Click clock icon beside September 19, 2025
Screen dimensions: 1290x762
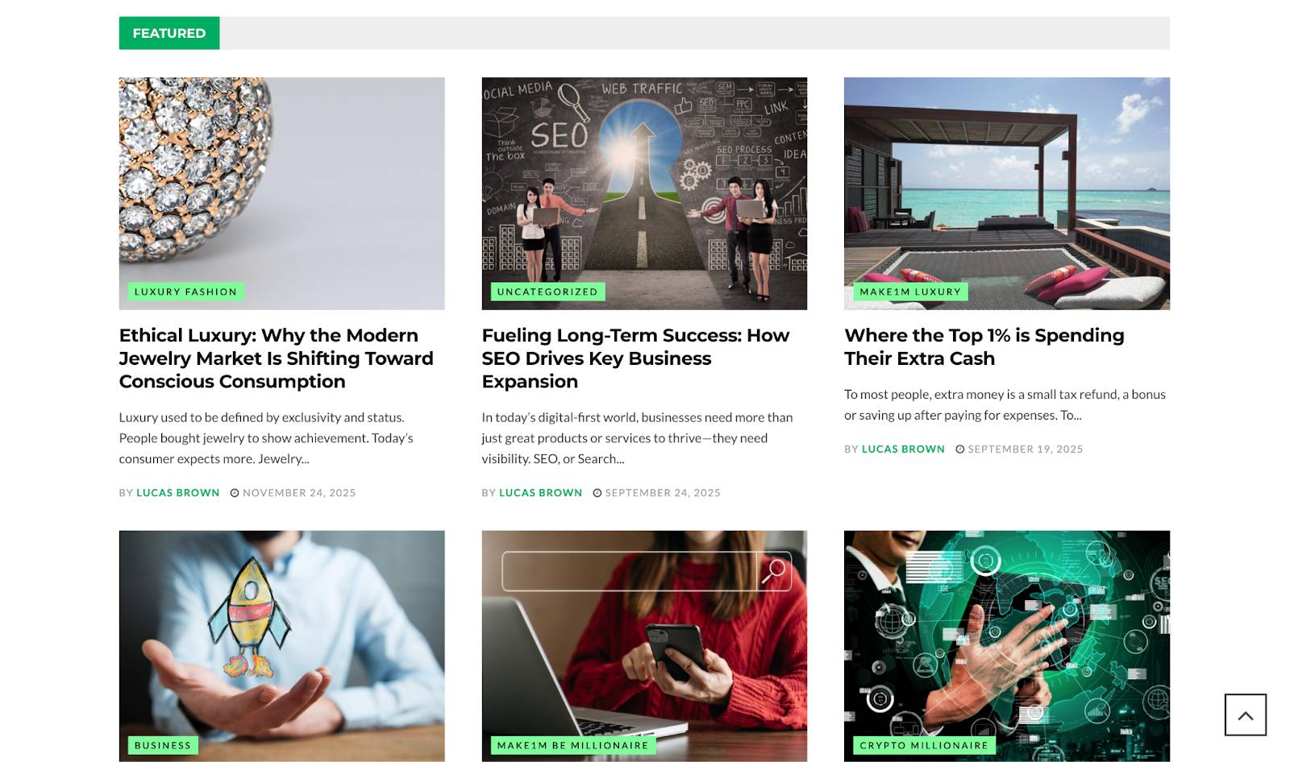click(960, 449)
